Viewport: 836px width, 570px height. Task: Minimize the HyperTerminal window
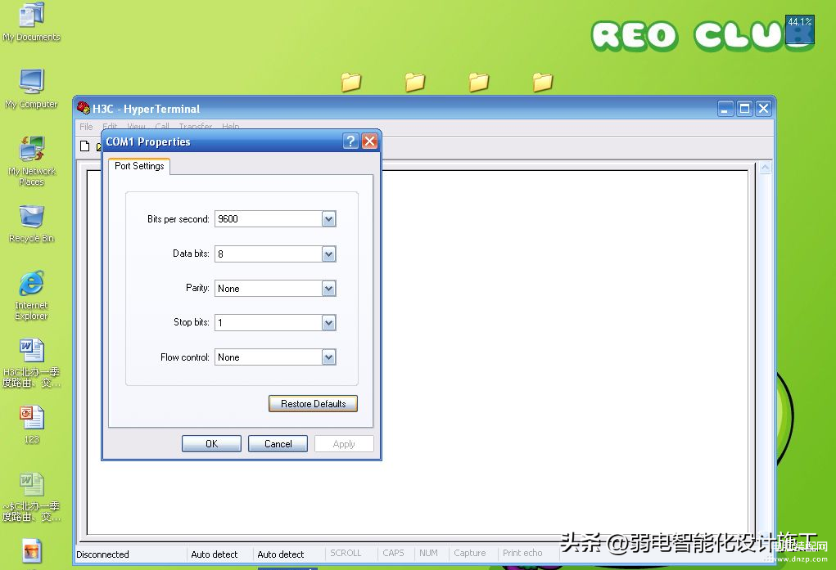[x=725, y=109]
